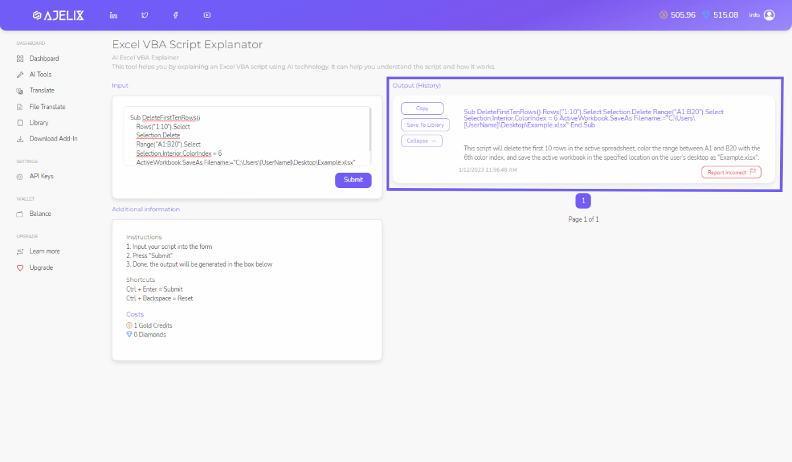This screenshot has width=792, height=462.
Task: Click the File Translate document icon
Action: [20, 107]
